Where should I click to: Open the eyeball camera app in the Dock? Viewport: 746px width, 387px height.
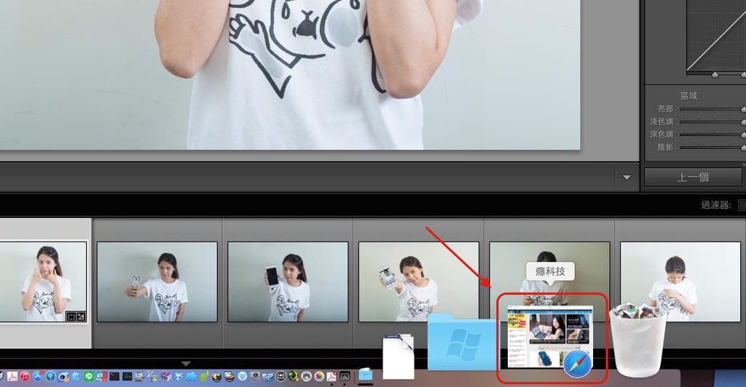pyautogui.click(x=63, y=377)
